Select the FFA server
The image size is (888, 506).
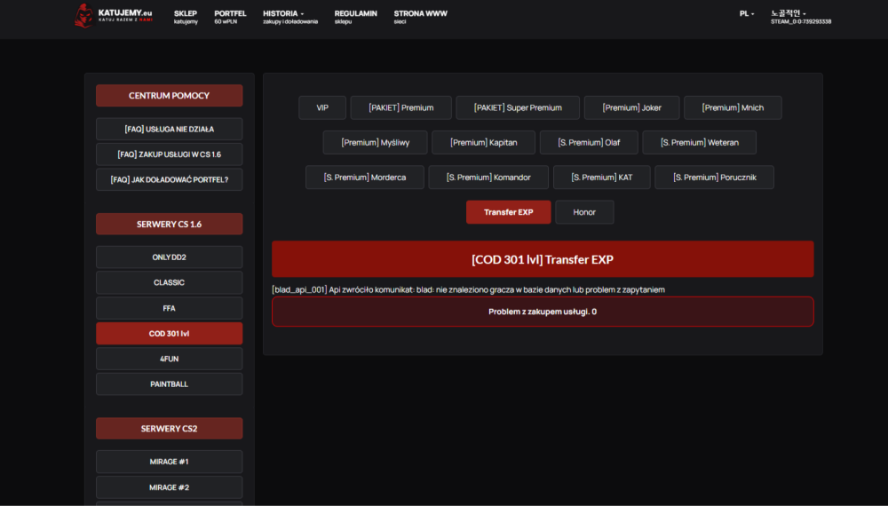(170, 308)
